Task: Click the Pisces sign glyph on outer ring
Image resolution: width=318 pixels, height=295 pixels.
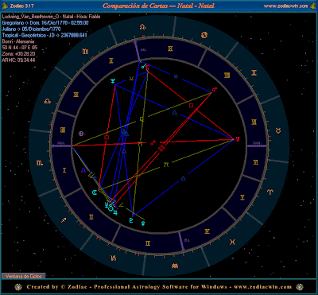Action: (x=232, y=242)
